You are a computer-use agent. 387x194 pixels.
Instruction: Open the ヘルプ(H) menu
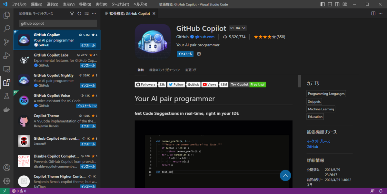(x=140, y=4)
